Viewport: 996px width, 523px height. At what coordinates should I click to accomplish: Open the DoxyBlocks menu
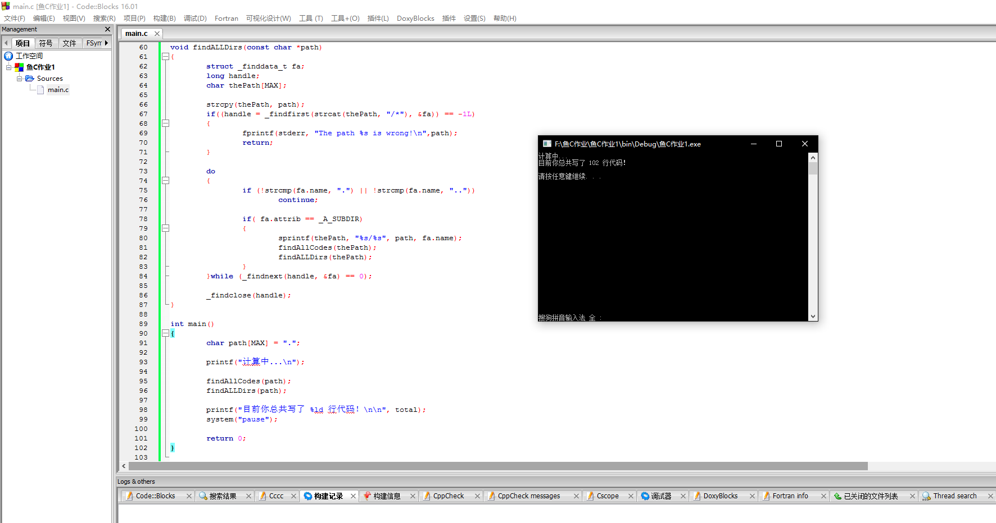[x=415, y=19]
